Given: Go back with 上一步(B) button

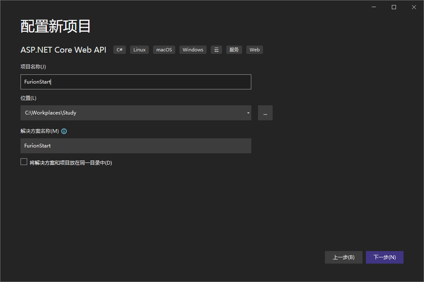Looking at the screenshot, I should [343, 257].
